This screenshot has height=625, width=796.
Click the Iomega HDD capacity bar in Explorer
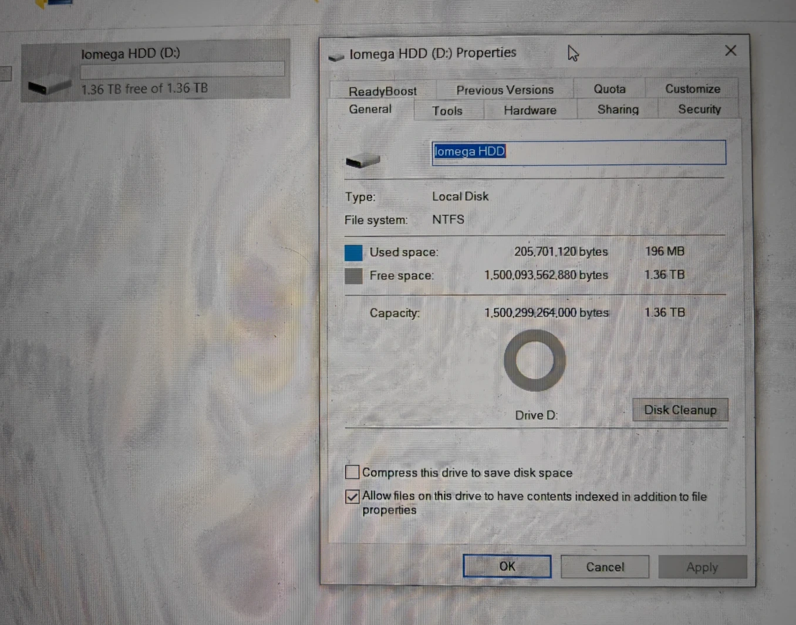coord(183,70)
